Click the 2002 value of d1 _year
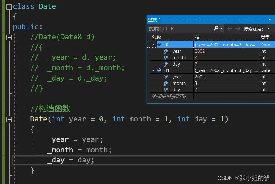Image resolution: width=275 pixels, height=184 pixels. click(200, 77)
